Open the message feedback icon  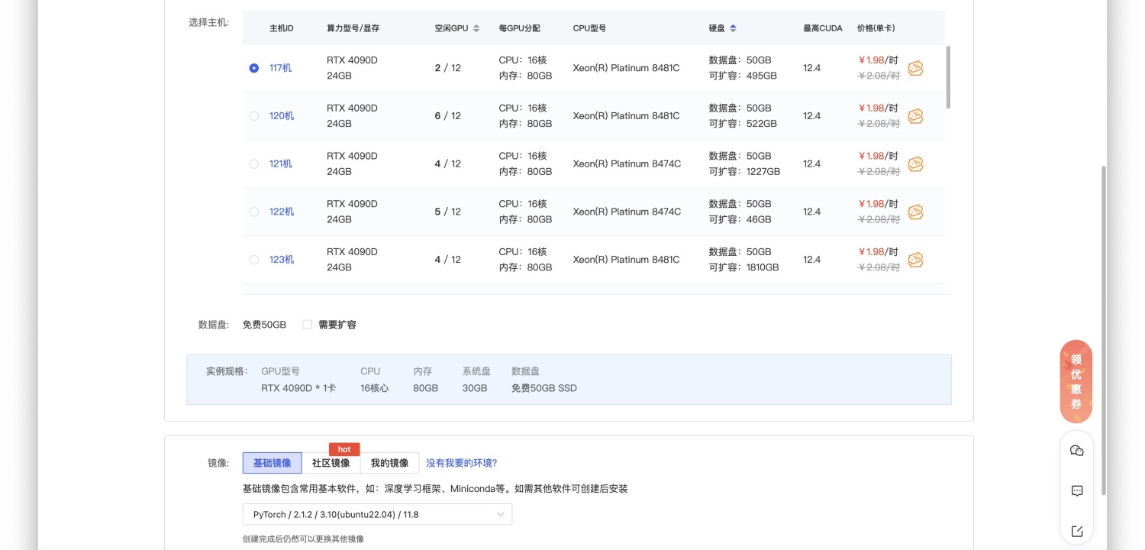pyautogui.click(x=1077, y=491)
